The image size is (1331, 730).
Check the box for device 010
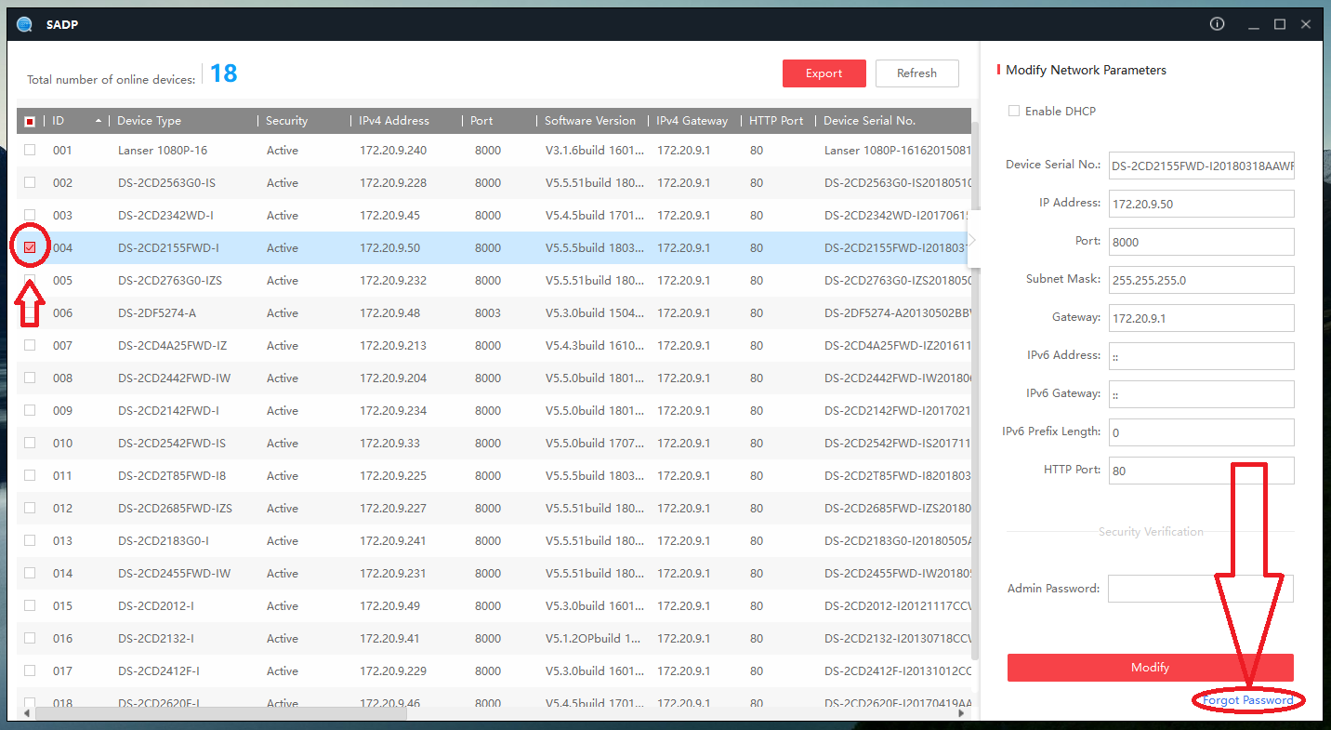coord(30,443)
